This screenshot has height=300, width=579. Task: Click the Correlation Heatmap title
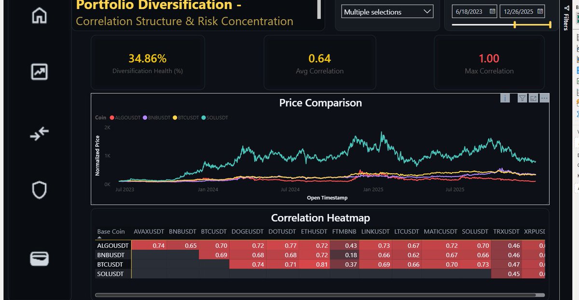[x=320, y=218]
